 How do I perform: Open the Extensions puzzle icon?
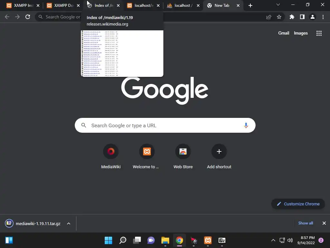(292, 17)
